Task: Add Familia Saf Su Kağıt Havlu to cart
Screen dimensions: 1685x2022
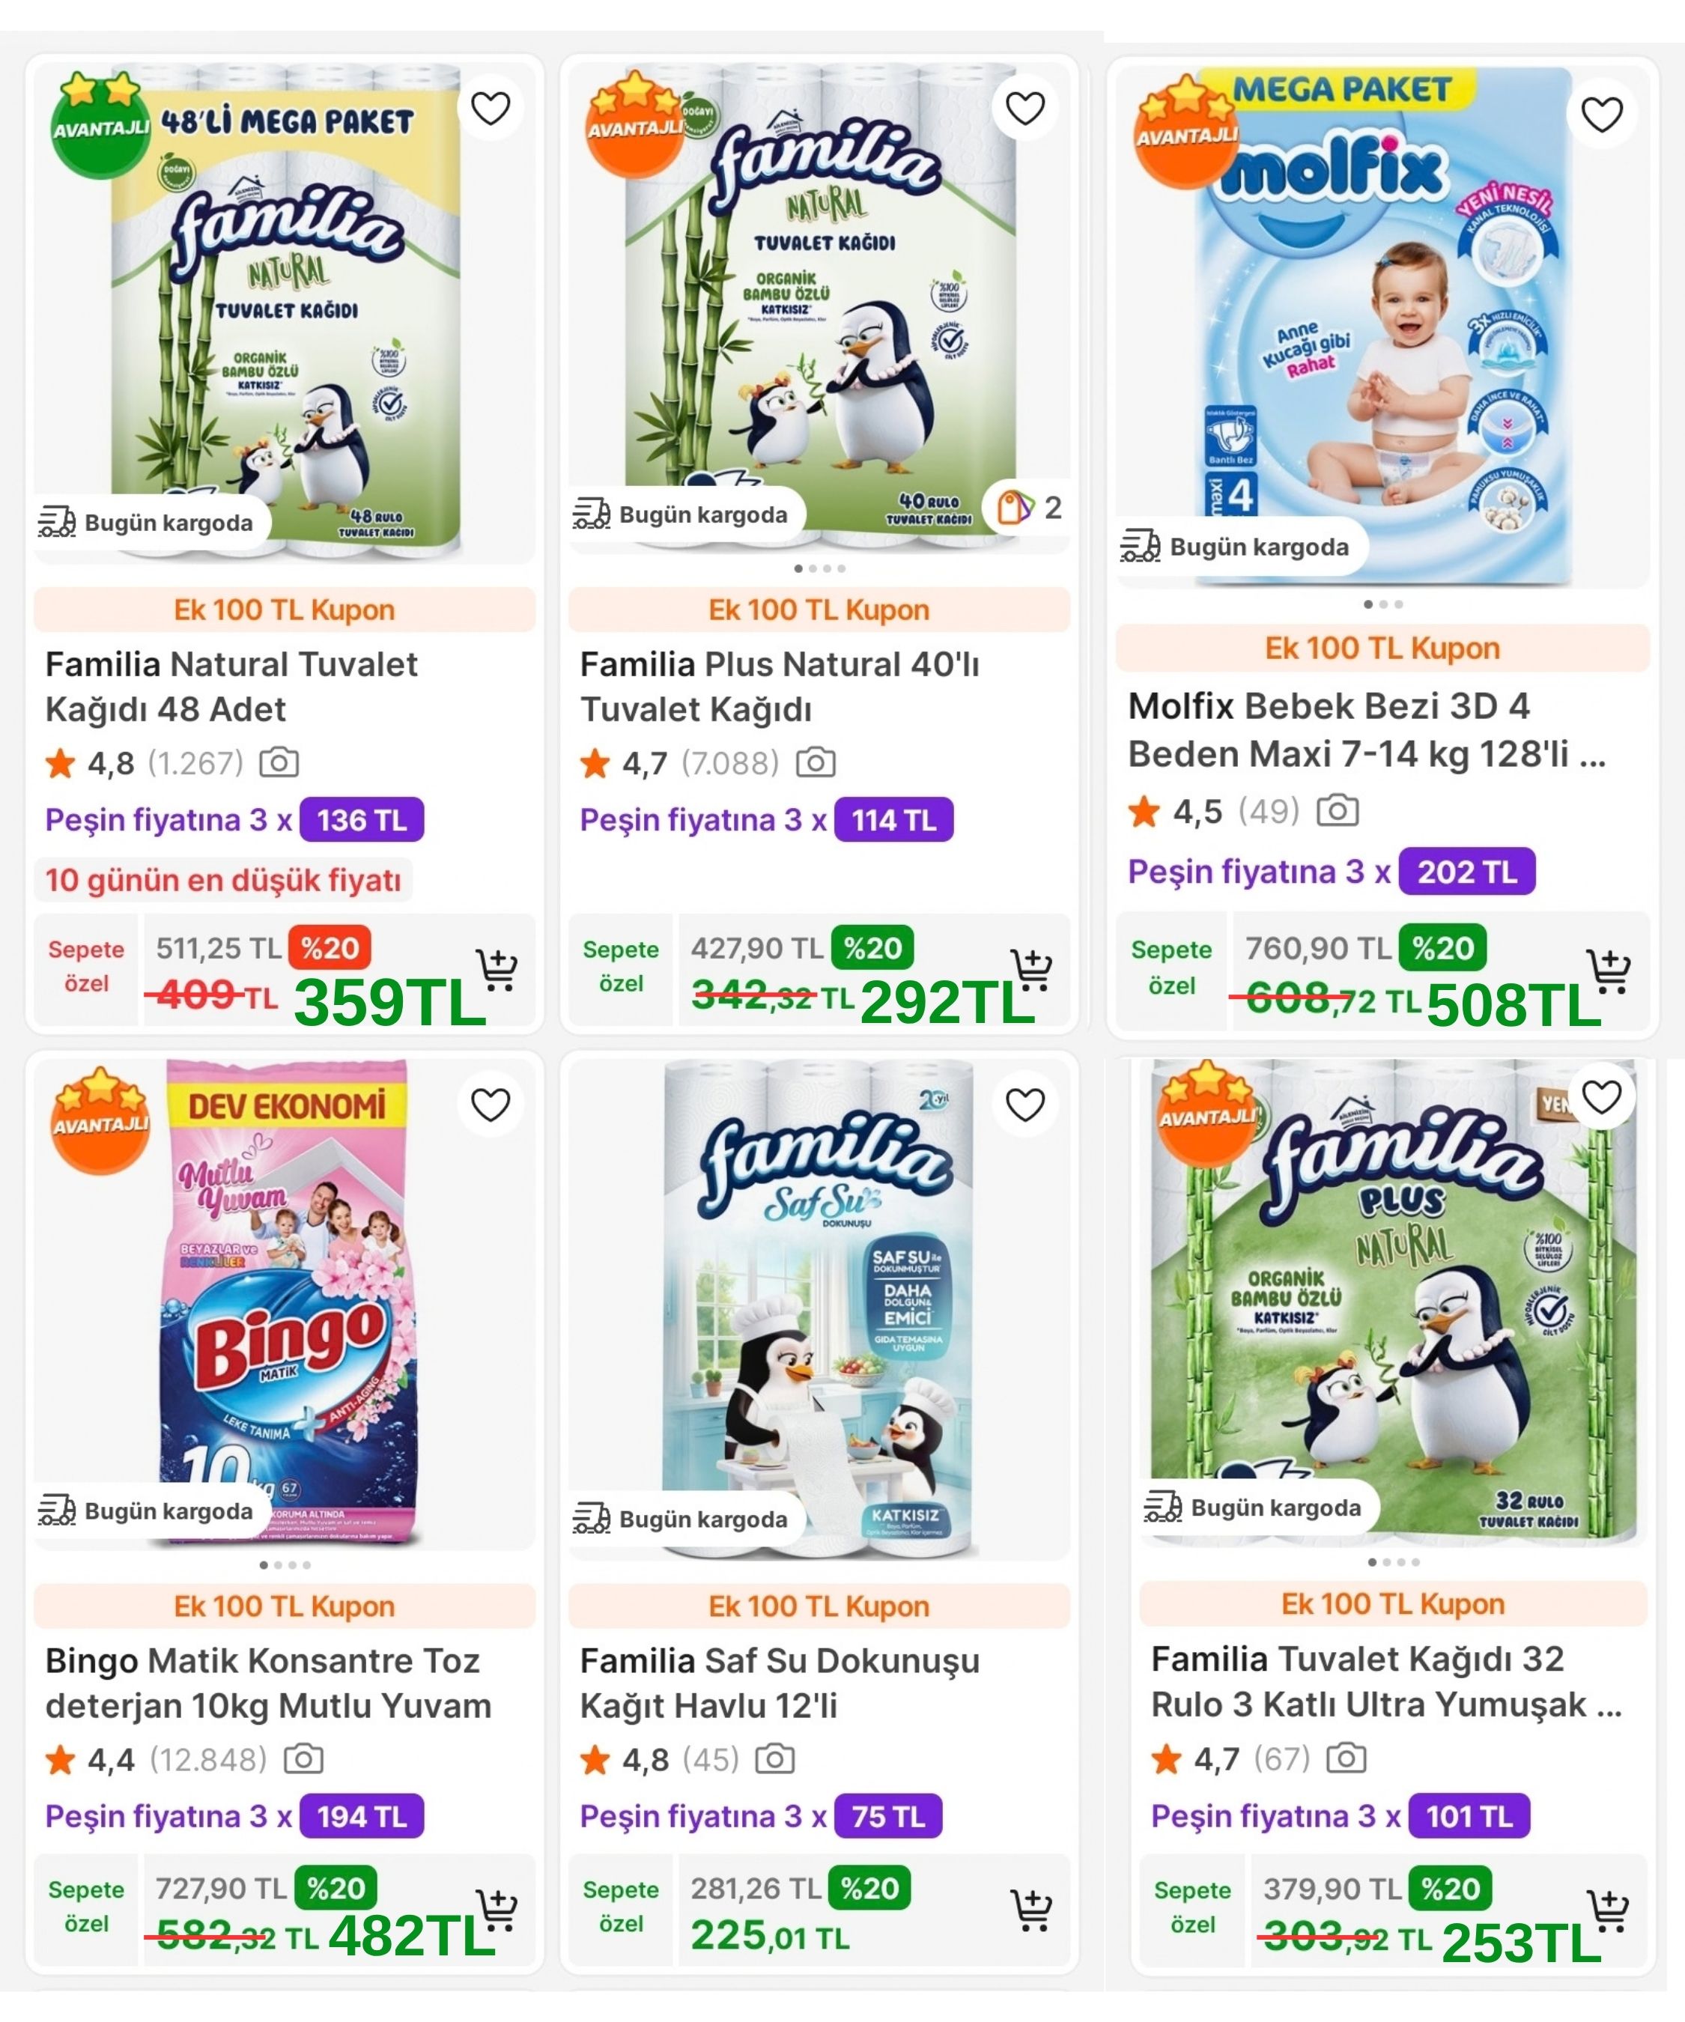Action: (1031, 1910)
